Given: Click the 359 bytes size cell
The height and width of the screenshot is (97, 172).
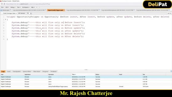Looking at the screenshot, I should pyautogui.click(x=146, y=86).
